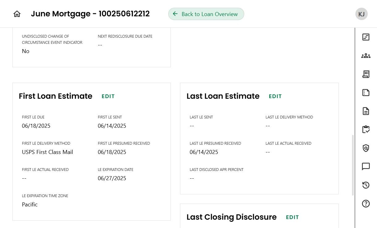Open the people group icon in sidebar
Image resolution: width=377 pixels, height=228 pixels.
coord(366,56)
